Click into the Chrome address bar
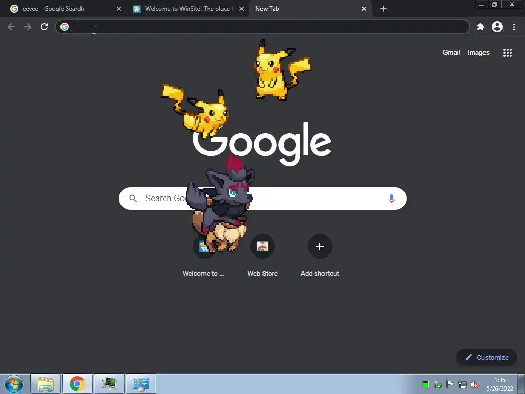Image resolution: width=525 pixels, height=394 pixels. (x=262, y=27)
